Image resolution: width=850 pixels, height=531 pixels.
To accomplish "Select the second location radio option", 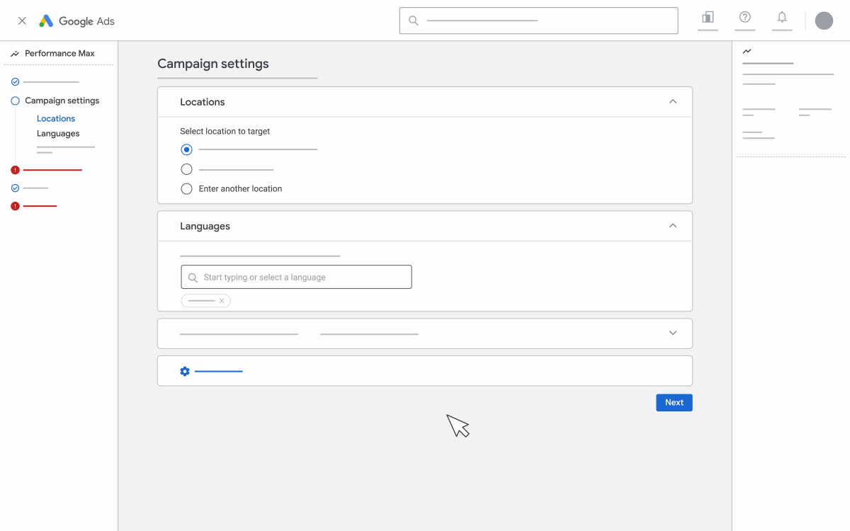I will pyautogui.click(x=186, y=169).
